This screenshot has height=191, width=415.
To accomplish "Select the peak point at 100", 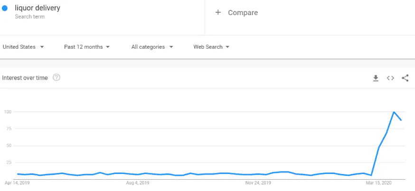I will point(394,112).
